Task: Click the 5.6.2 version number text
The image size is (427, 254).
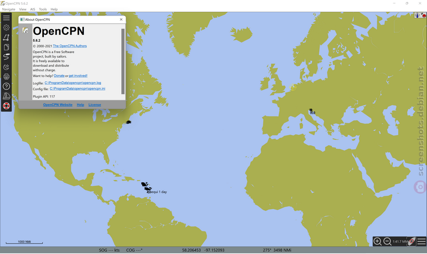Action: click(36, 41)
